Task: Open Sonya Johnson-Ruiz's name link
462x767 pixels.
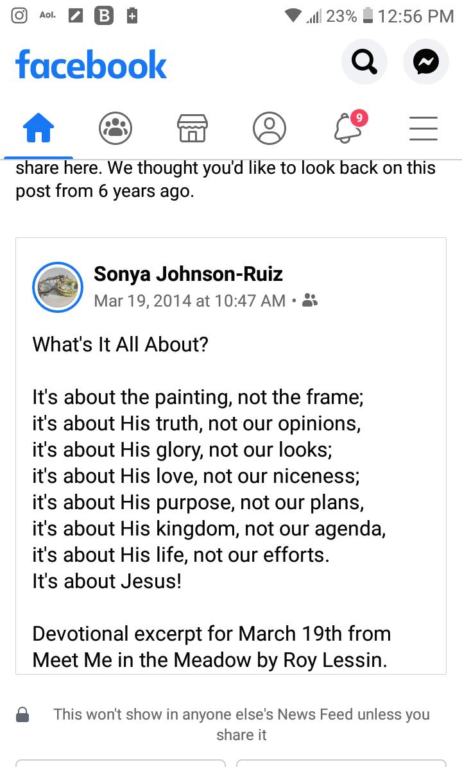Action: pos(188,274)
